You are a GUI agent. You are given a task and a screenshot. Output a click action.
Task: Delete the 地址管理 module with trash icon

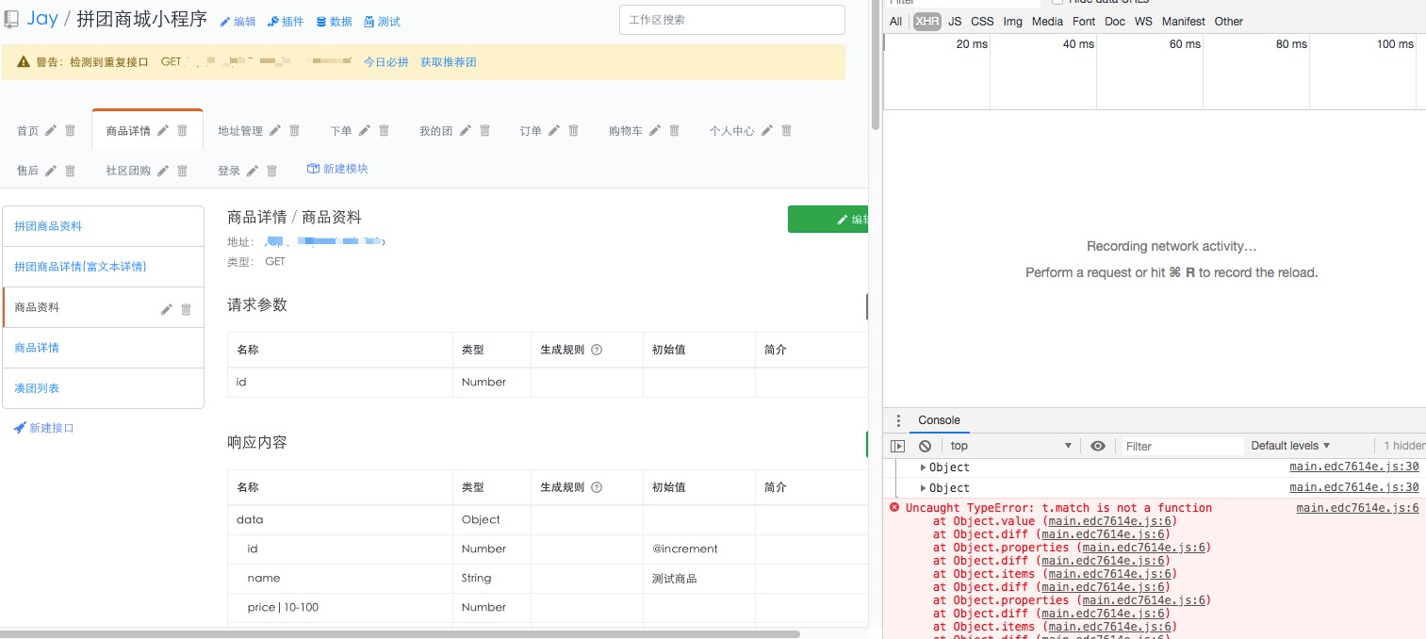click(294, 131)
